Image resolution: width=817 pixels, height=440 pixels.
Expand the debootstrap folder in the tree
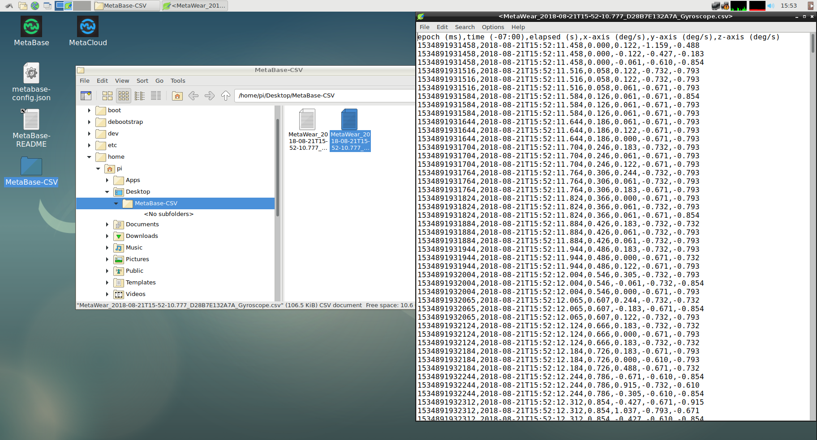click(x=89, y=122)
